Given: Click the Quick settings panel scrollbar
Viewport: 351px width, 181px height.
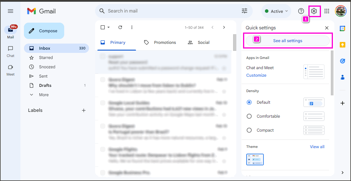Looking at the screenshot, I should (x=332, y=73).
